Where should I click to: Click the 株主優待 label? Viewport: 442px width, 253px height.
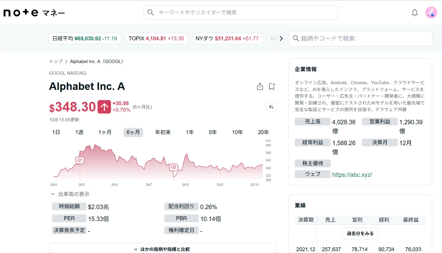coord(313,163)
